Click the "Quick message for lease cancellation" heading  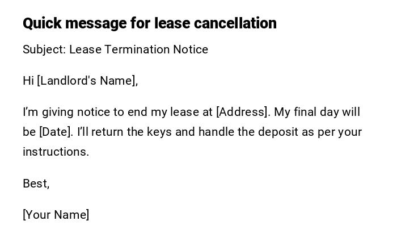150,23
